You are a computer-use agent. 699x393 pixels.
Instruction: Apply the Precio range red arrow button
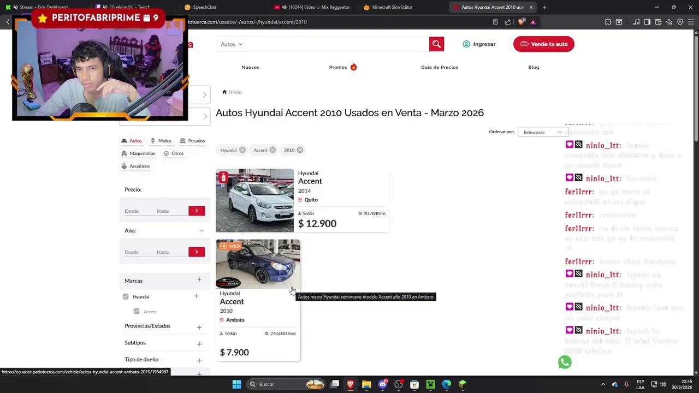pyautogui.click(x=197, y=211)
